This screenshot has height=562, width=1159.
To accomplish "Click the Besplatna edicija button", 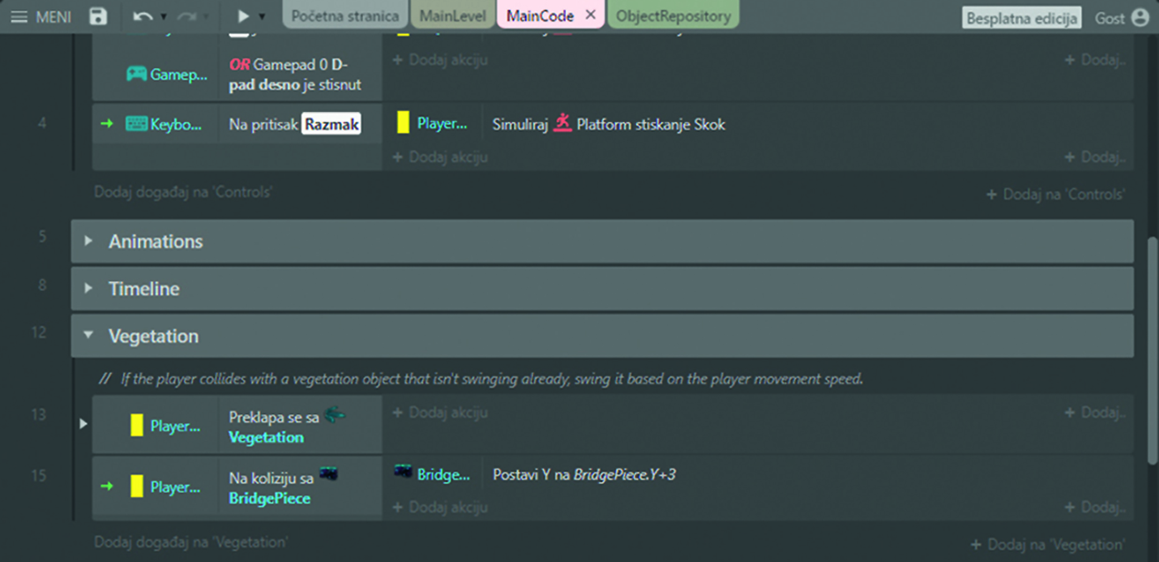I will [1021, 18].
